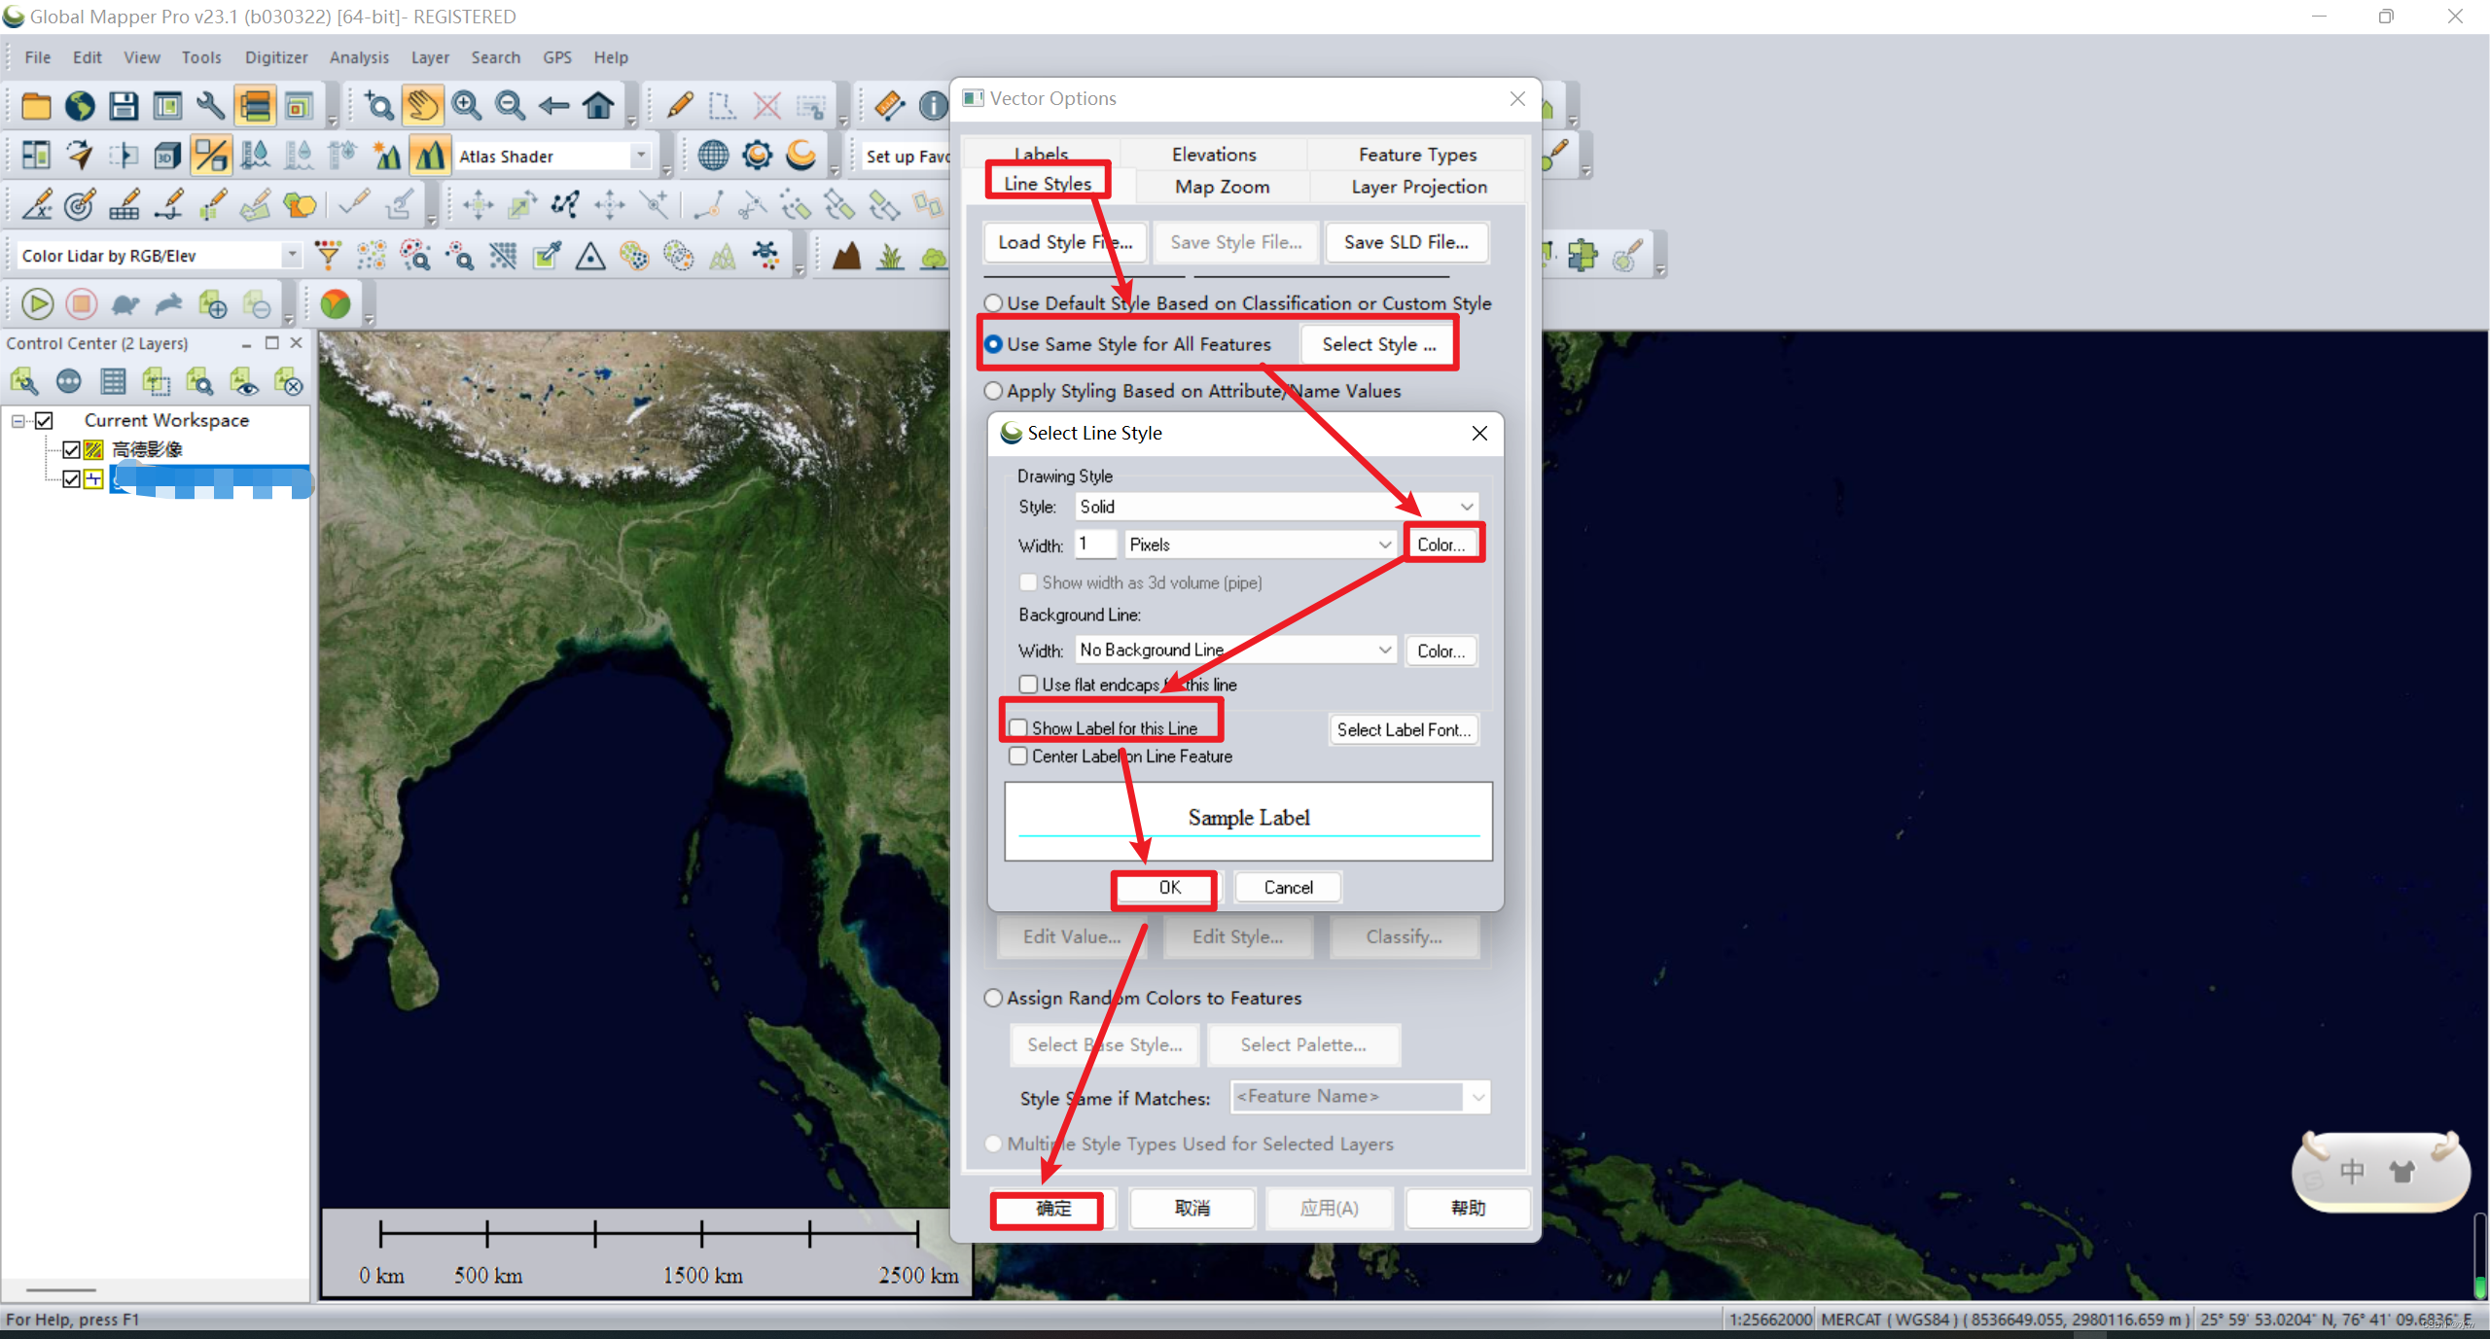Switch to the Feature Types tab
Image resolution: width=2490 pixels, height=1339 pixels.
click(x=1416, y=155)
